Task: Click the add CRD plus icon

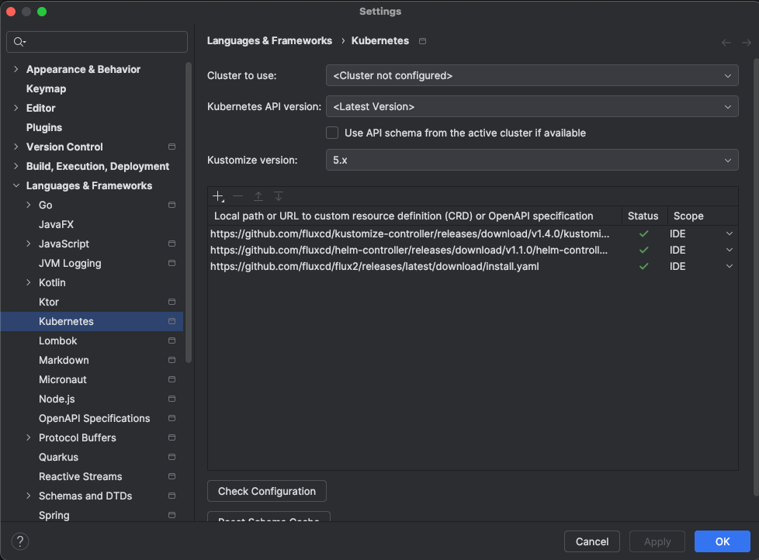Action: 218,197
